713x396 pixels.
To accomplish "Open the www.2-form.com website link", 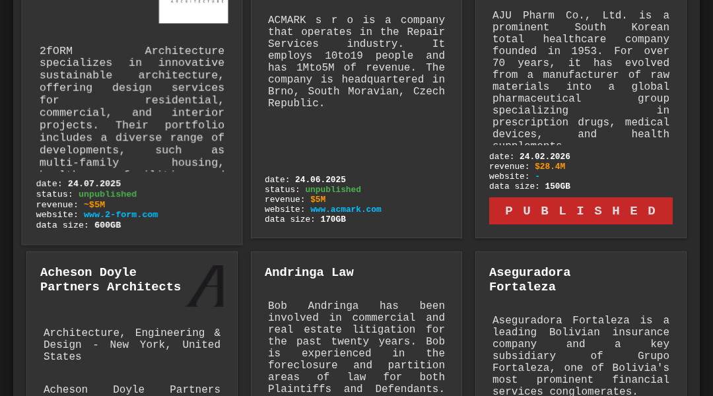I will pos(121,214).
